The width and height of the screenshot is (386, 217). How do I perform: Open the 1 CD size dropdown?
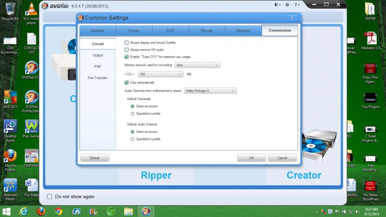tap(160, 74)
